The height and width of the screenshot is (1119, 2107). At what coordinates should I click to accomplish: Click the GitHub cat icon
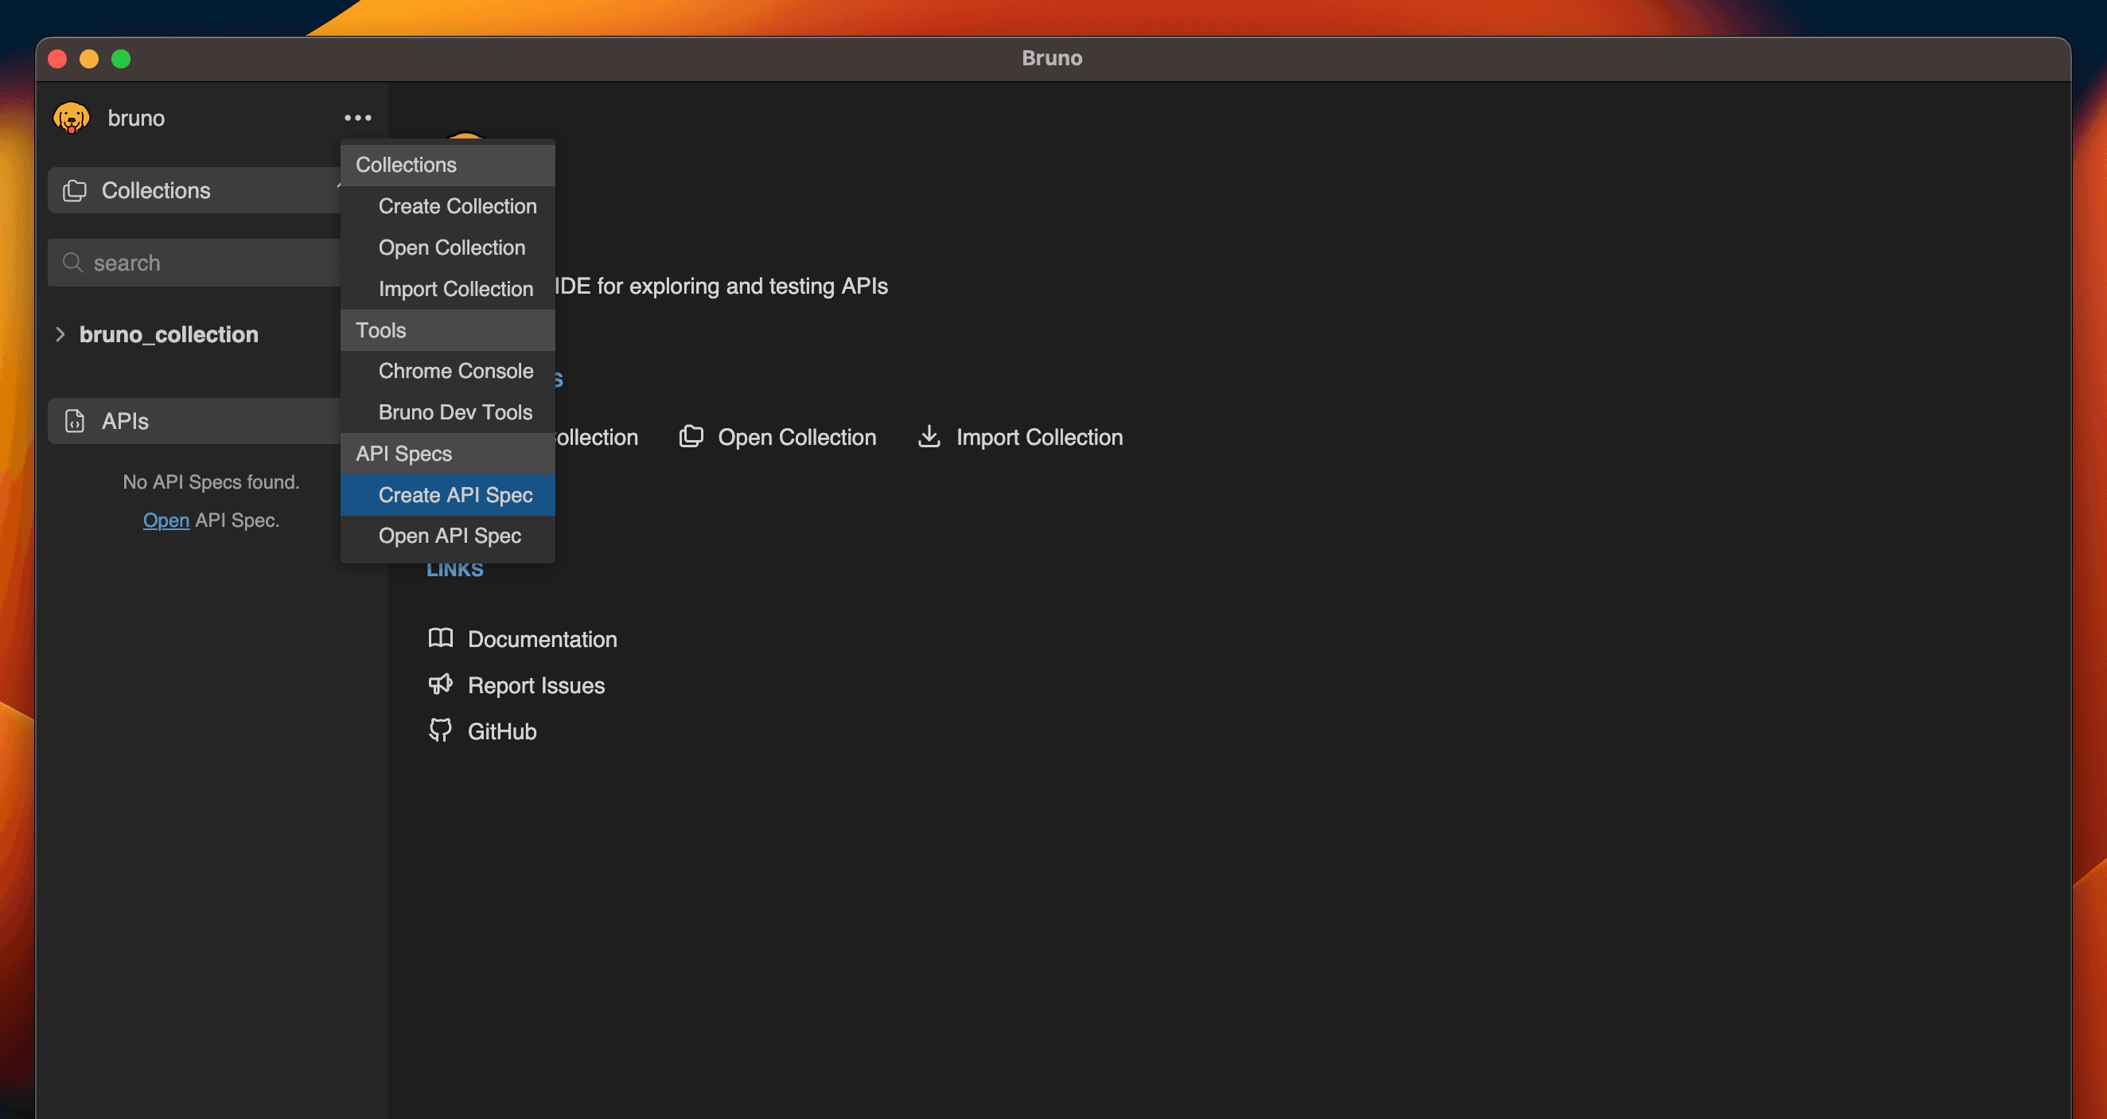point(440,730)
